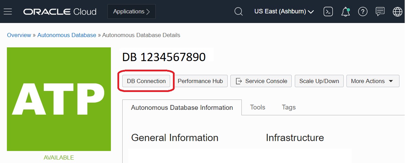The width and height of the screenshot is (405, 163).
Task: Expand the Applications menu
Action: pyautogui.click(x=132, y=12)
